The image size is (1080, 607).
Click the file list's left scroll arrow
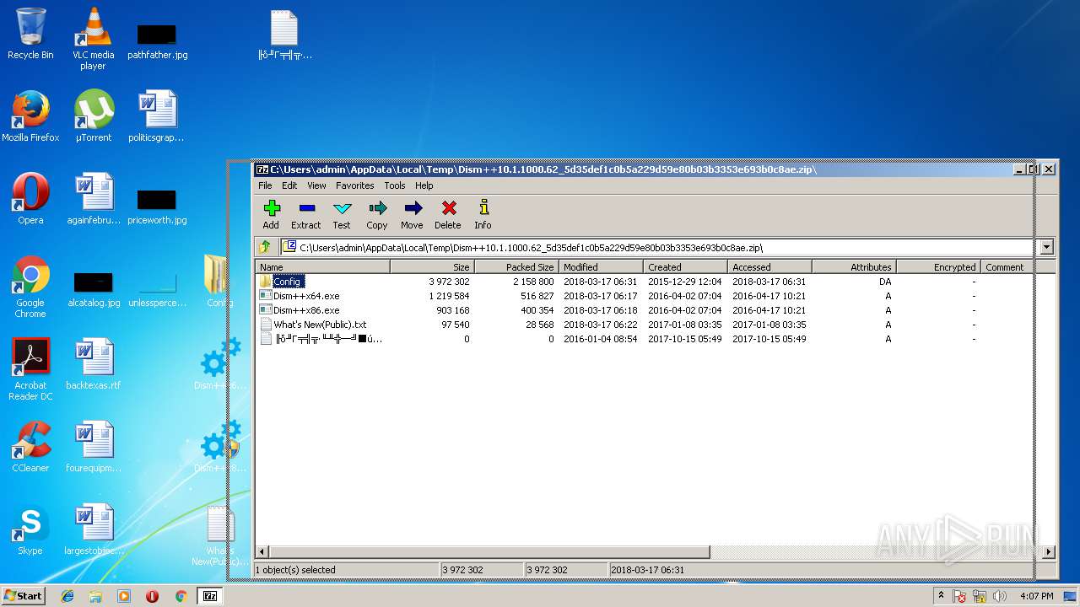pyautogui.click(x=262, y=552)
